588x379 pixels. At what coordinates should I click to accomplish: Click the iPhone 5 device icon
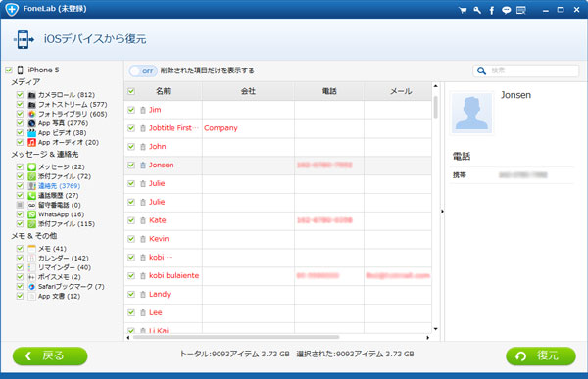21,71
